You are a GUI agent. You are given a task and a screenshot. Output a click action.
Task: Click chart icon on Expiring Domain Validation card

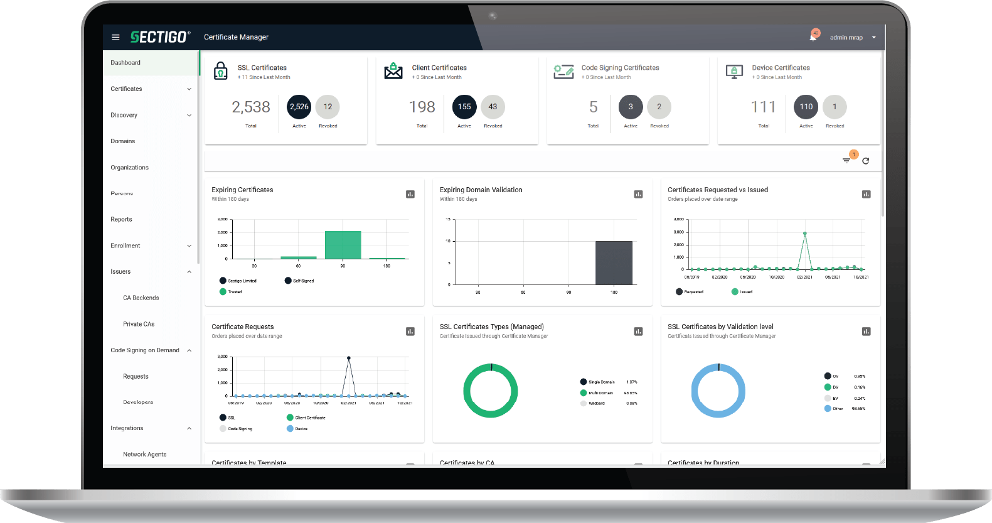pyautogui.click(x=638, y=195)
